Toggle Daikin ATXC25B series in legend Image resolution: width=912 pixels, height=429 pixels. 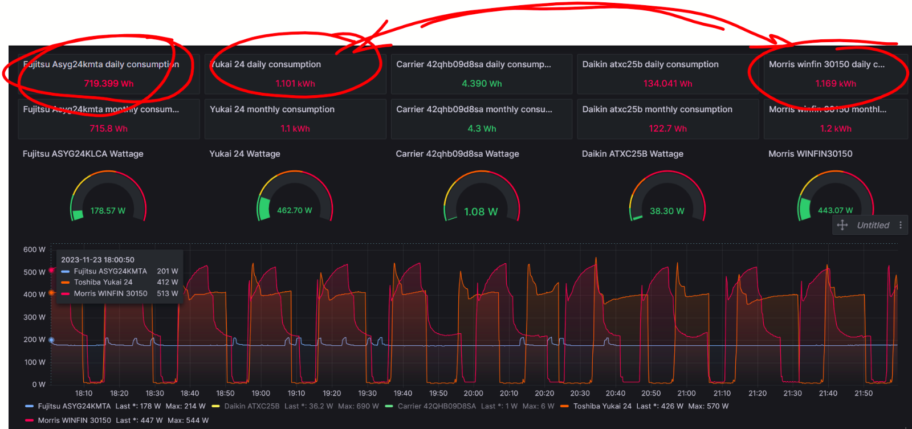252,406
